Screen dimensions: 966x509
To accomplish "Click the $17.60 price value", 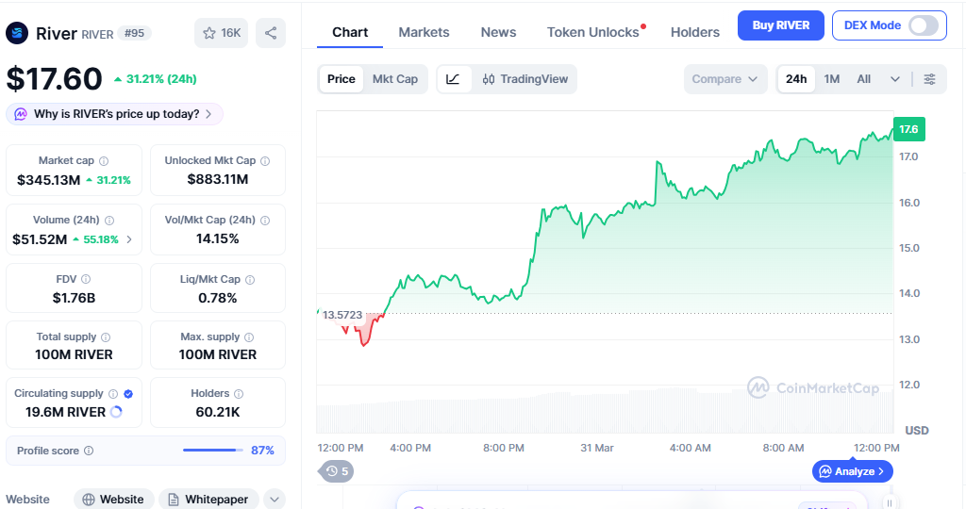I will (54, 79).
